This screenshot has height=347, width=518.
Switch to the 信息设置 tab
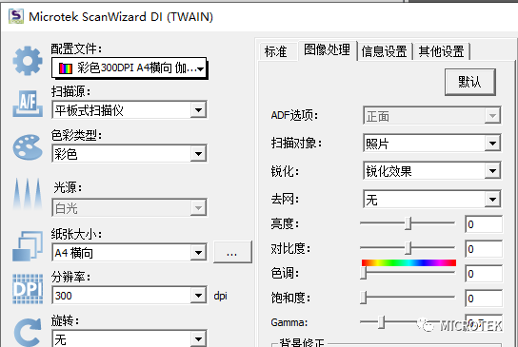384,51
